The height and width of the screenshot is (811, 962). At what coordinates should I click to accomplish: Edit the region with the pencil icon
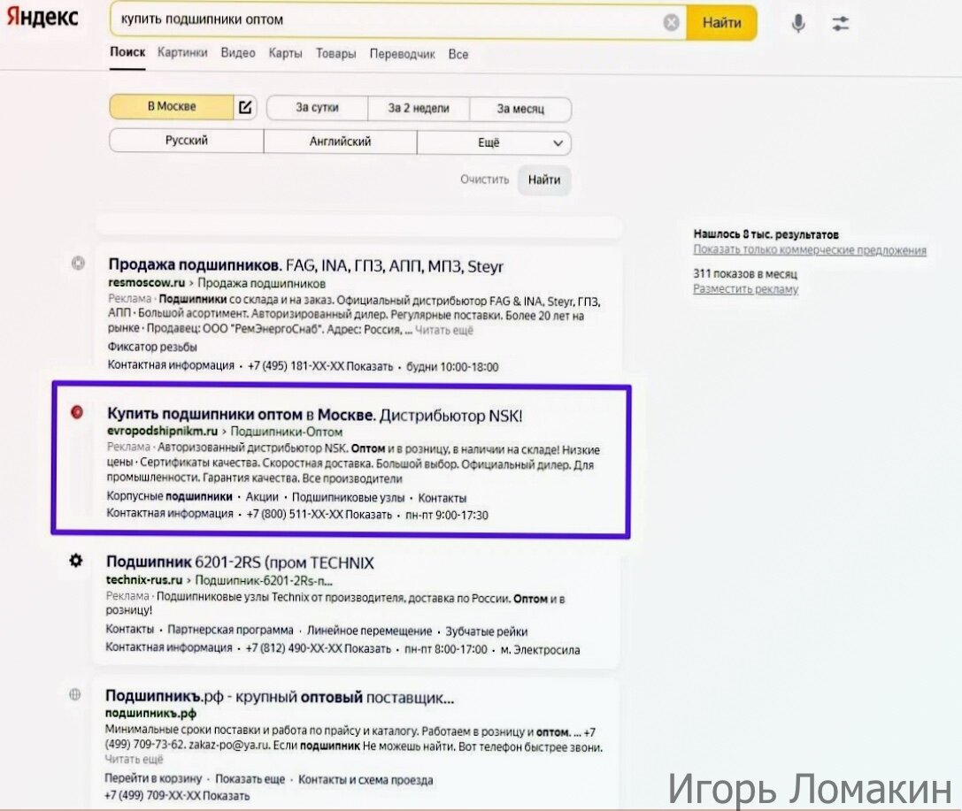pyautogui.click(x=245, y=107)
